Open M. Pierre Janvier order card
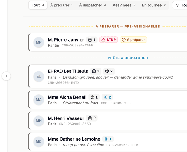 coord(108,42)
